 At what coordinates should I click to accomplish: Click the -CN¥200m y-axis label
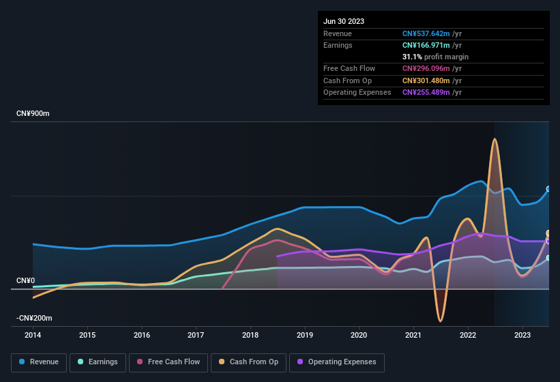click(34, 318)
